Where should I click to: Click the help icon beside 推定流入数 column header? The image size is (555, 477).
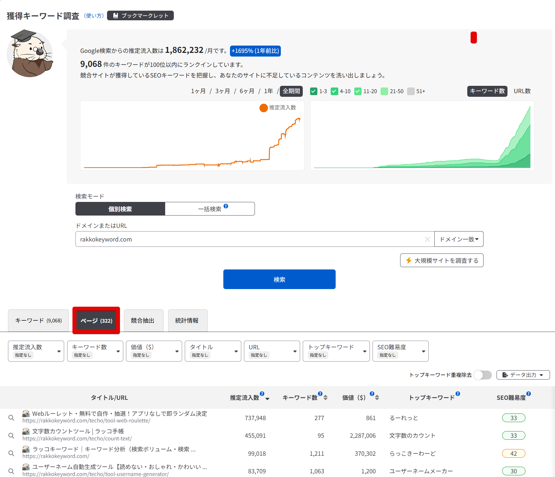(262, 394)
